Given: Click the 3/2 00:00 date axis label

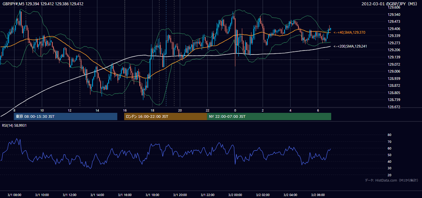Looking at the screenshot, I should point(235,195).
